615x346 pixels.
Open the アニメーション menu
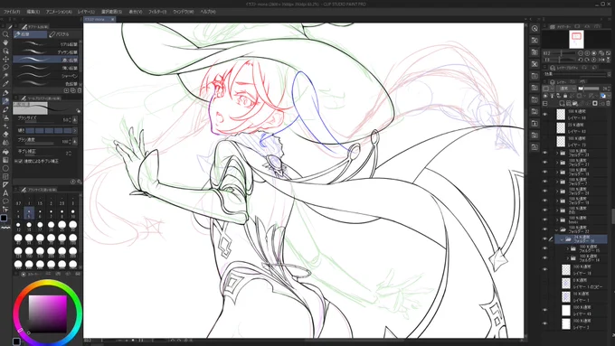pos(59,12)
